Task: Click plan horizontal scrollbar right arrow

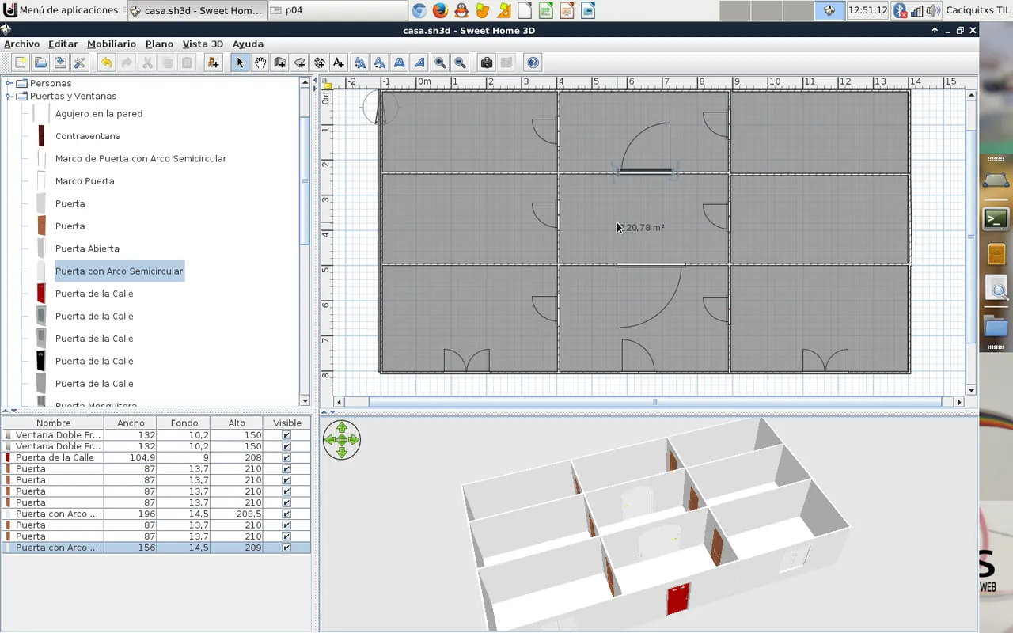Action: 960,402
